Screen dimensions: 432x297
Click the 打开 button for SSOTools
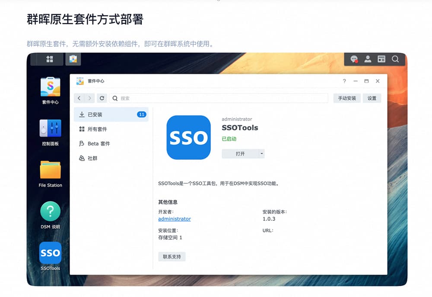click(240, 154)
